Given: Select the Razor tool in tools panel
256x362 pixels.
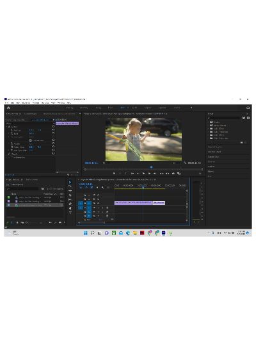Looking at the screenshot, I should (70, 195).
